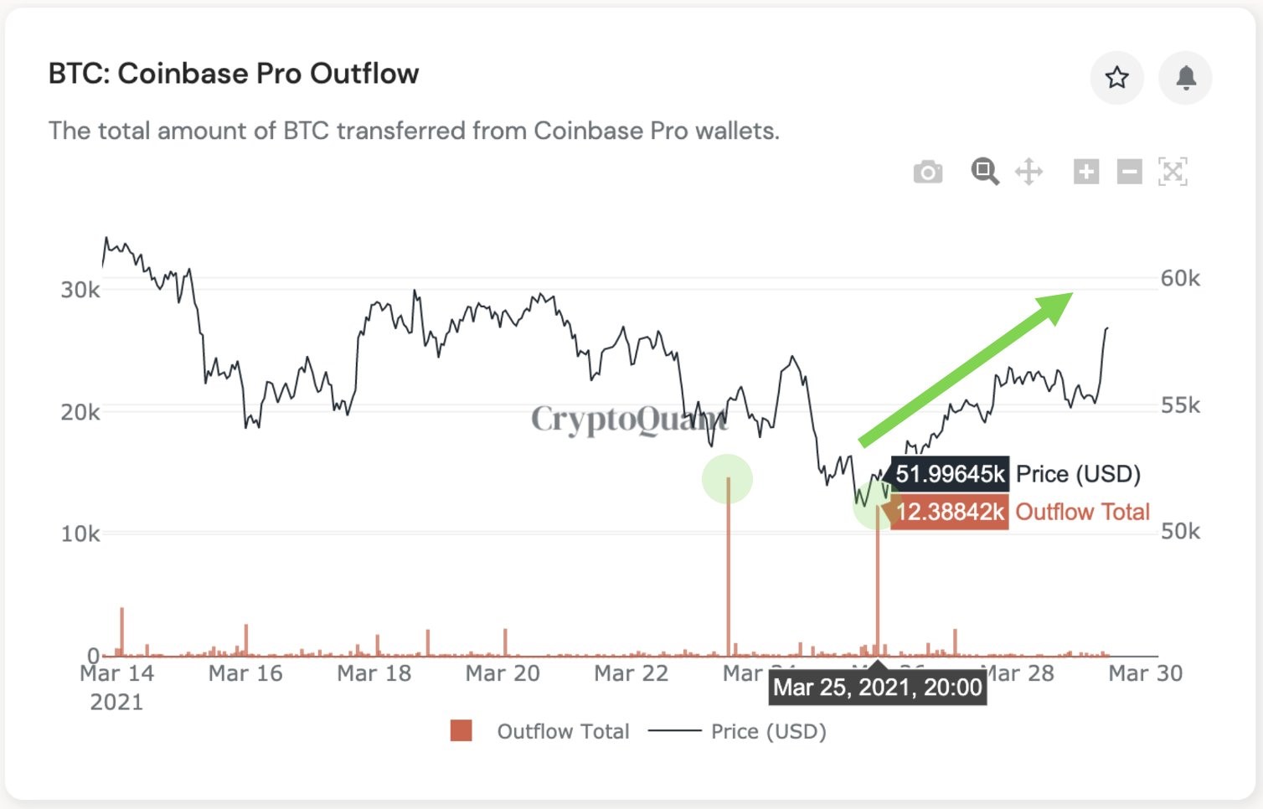This screenshot has height=809, width=1263.
Task: Open the date range selector on the axis
Action: click(x=628, y=672)
